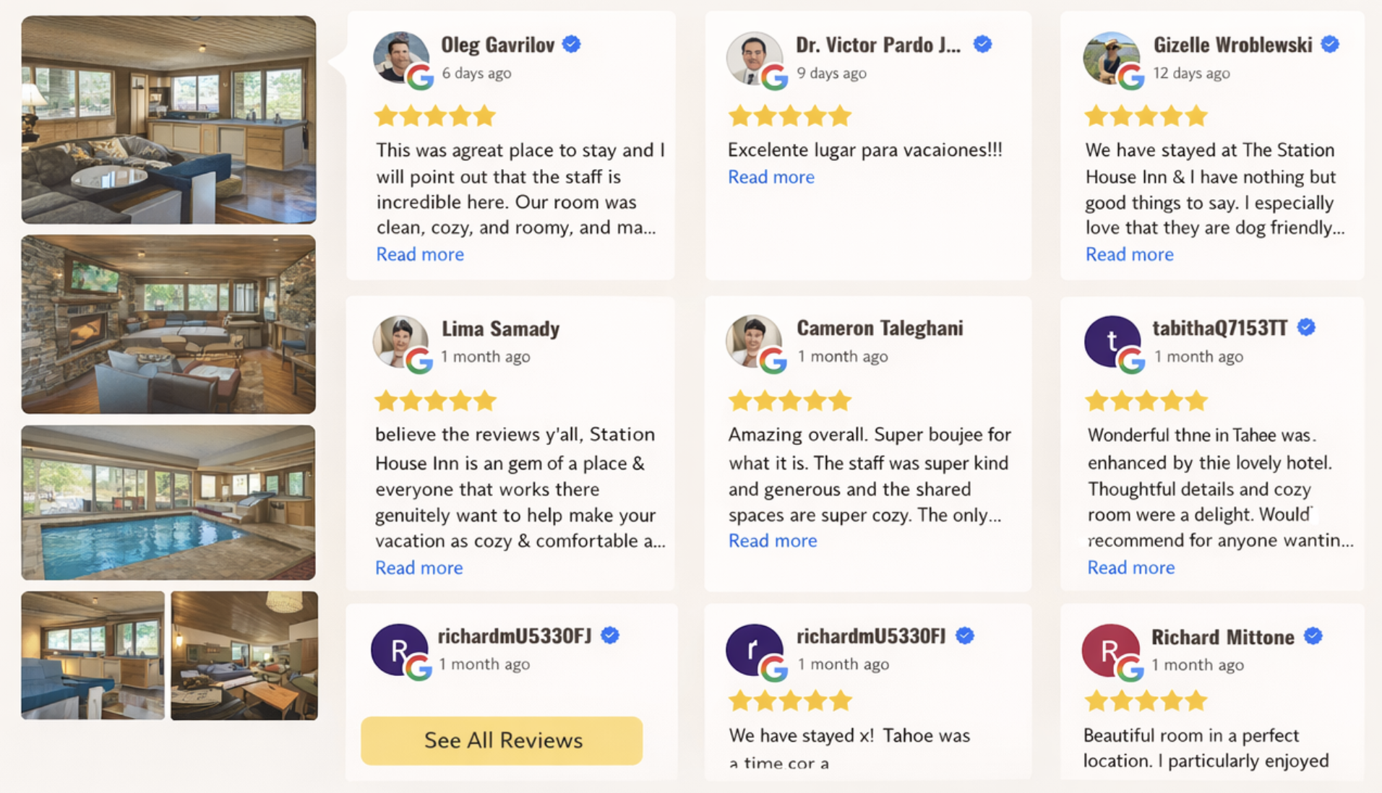Open the stone fireplace lounge photo
This screenshot has width=1382, height=793.
coord(168,324)
